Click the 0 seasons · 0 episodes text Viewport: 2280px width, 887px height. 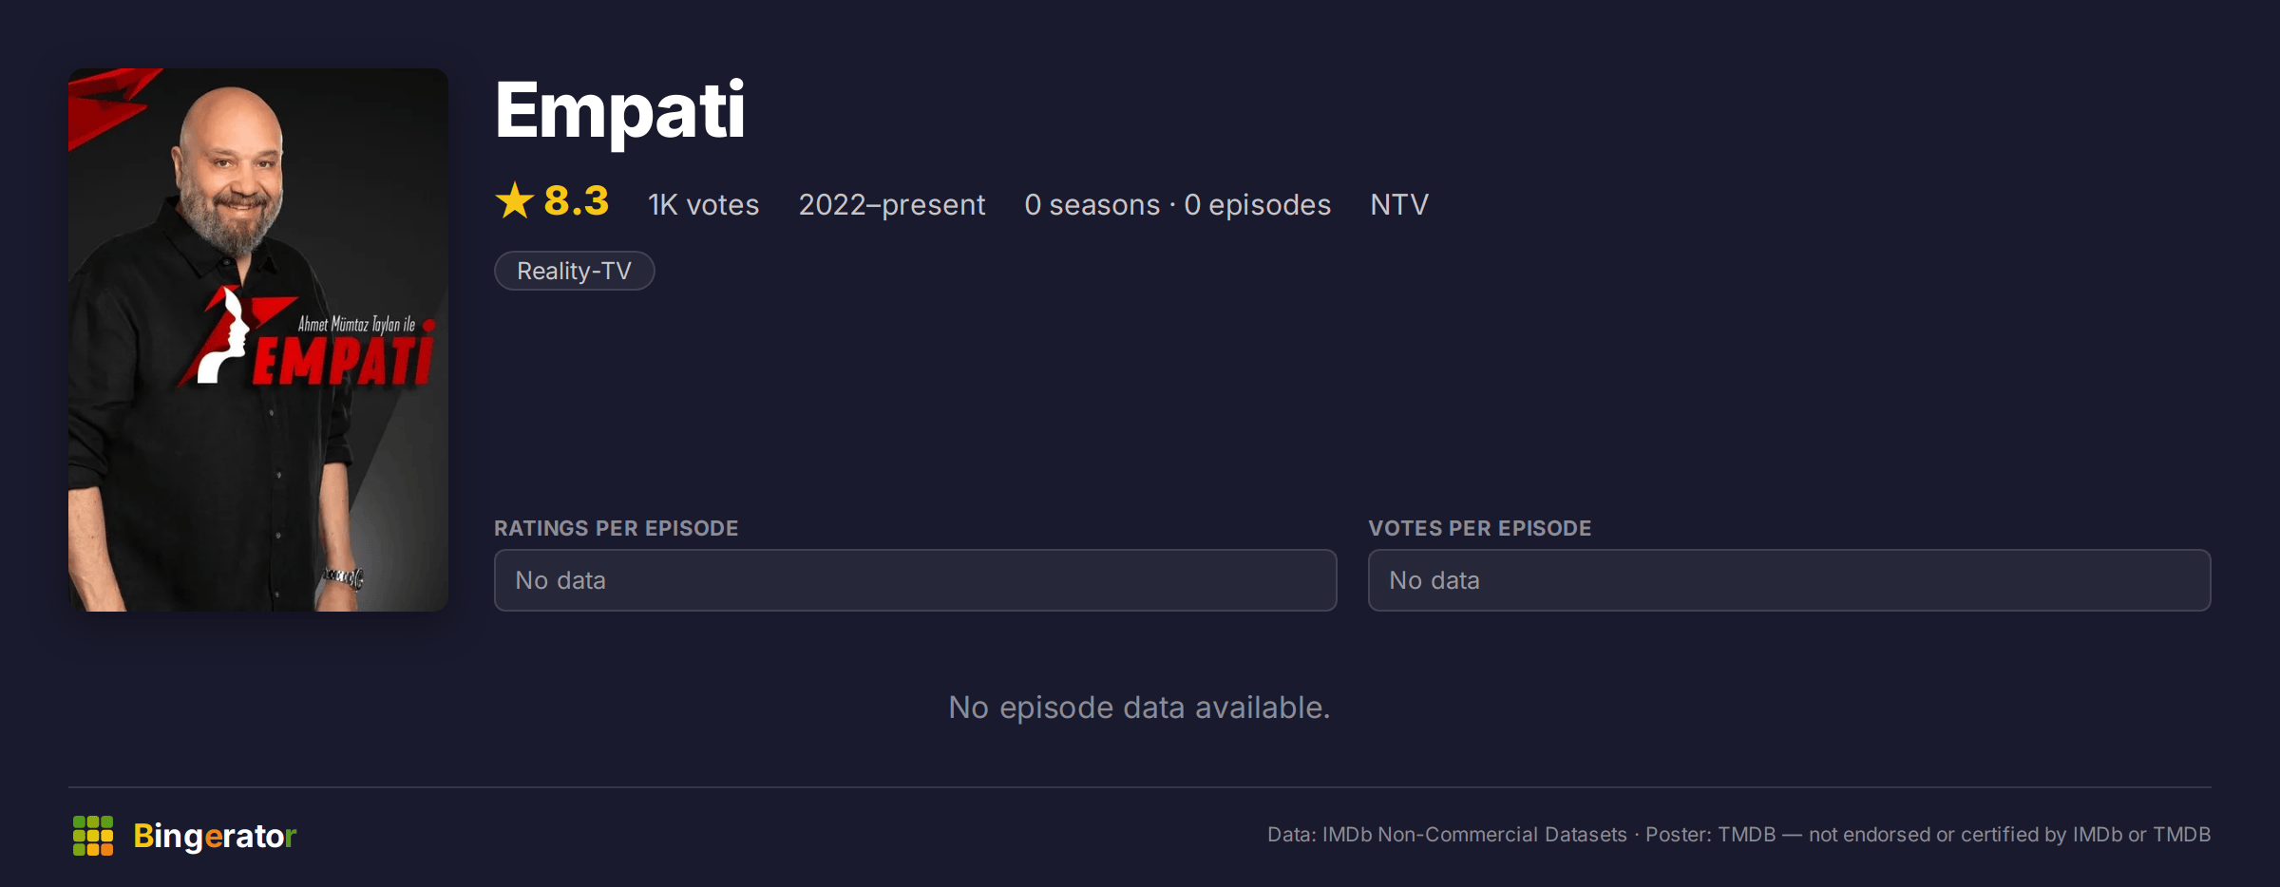(1177, 204)
